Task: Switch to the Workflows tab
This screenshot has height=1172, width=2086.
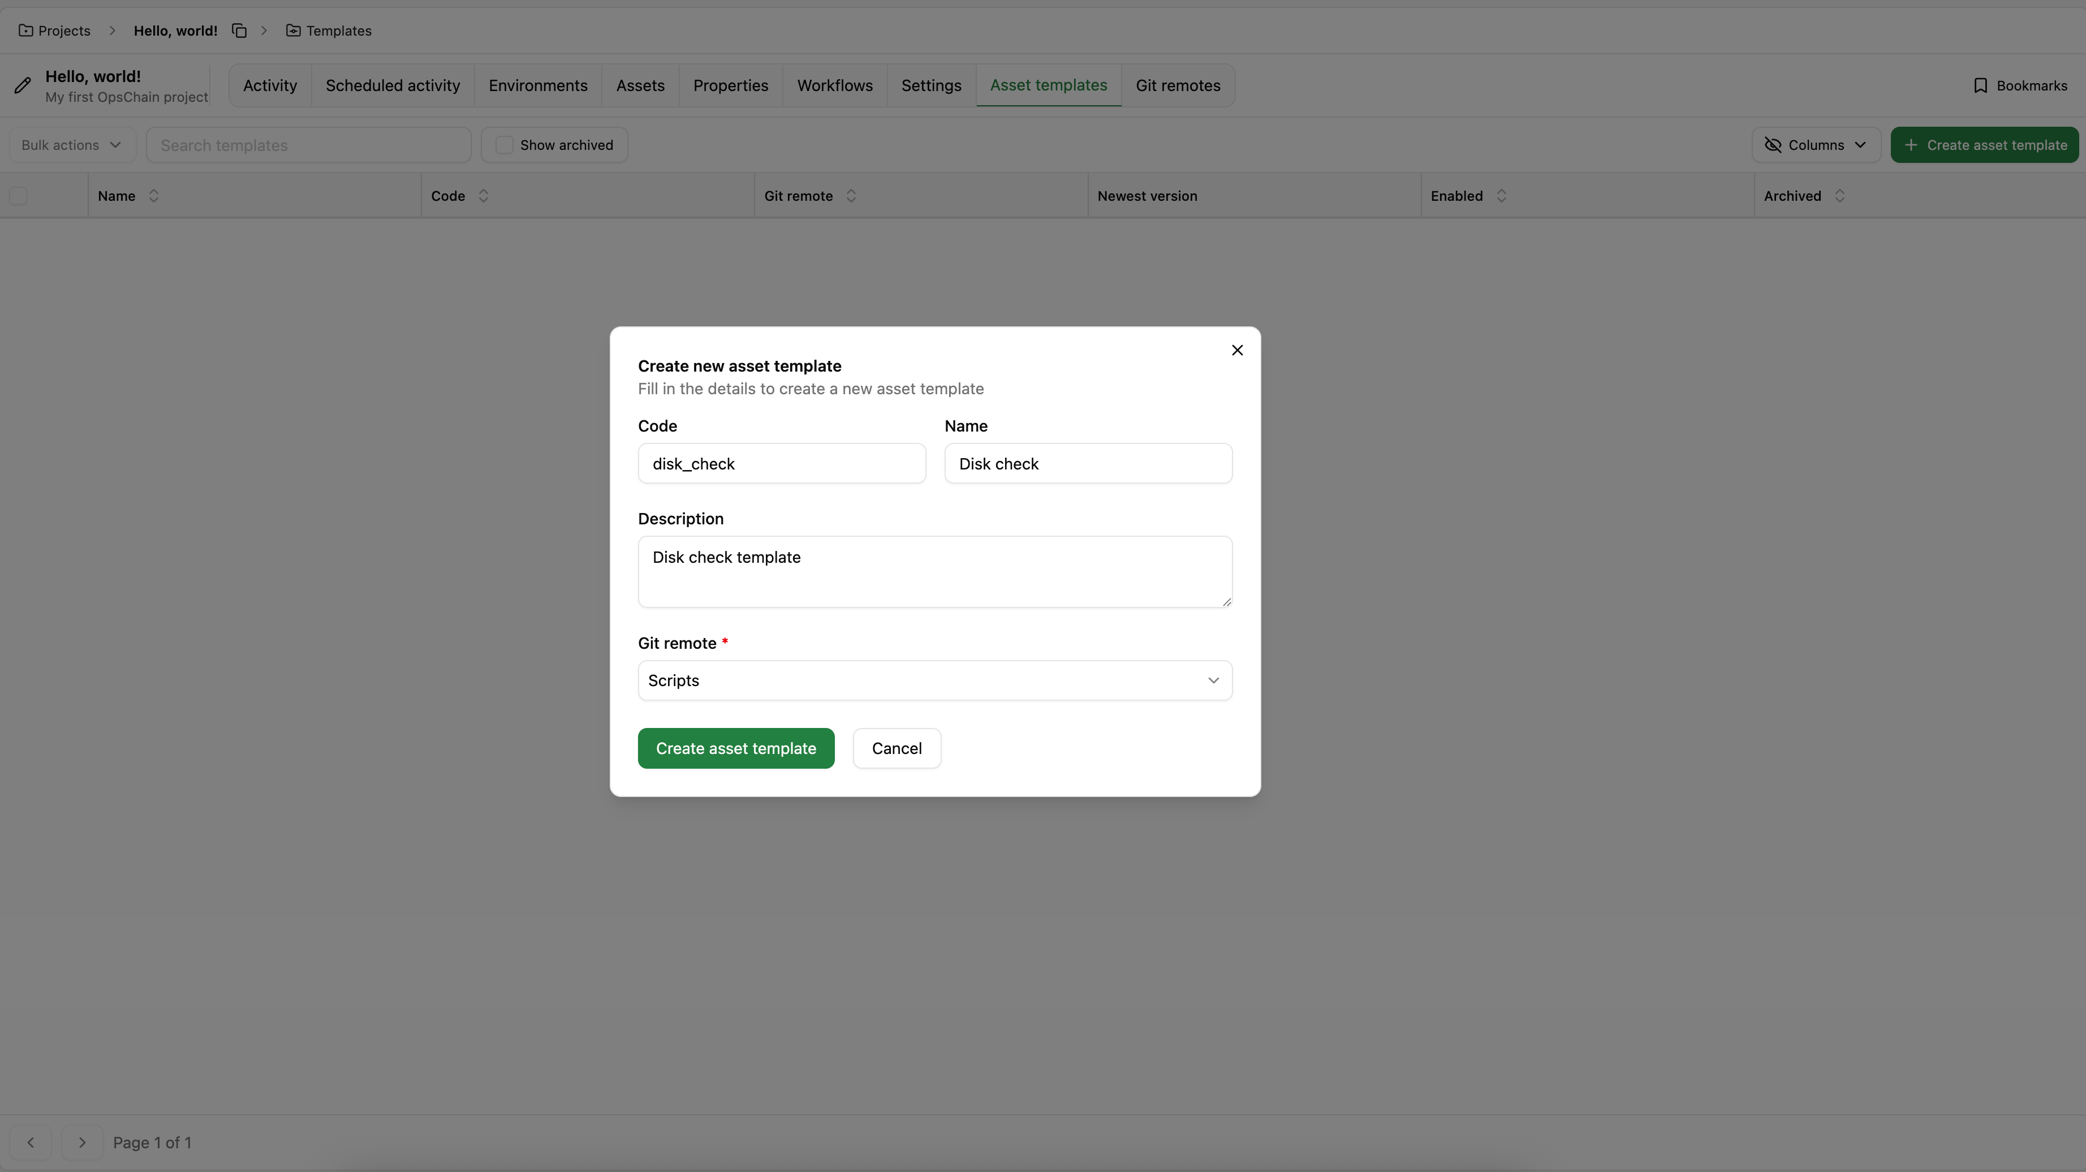Action: pos(834,85)
